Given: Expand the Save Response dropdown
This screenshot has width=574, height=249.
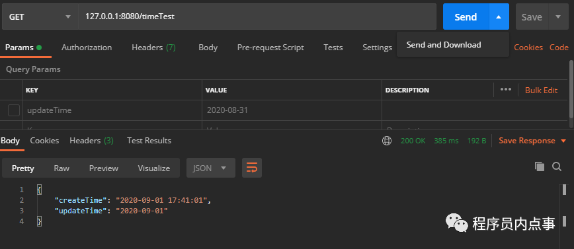Looking at the screenshot, I should tap(563, 141).
